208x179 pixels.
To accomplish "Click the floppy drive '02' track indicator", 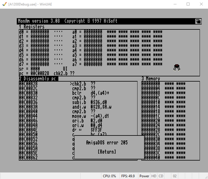I will click(175, 176).
